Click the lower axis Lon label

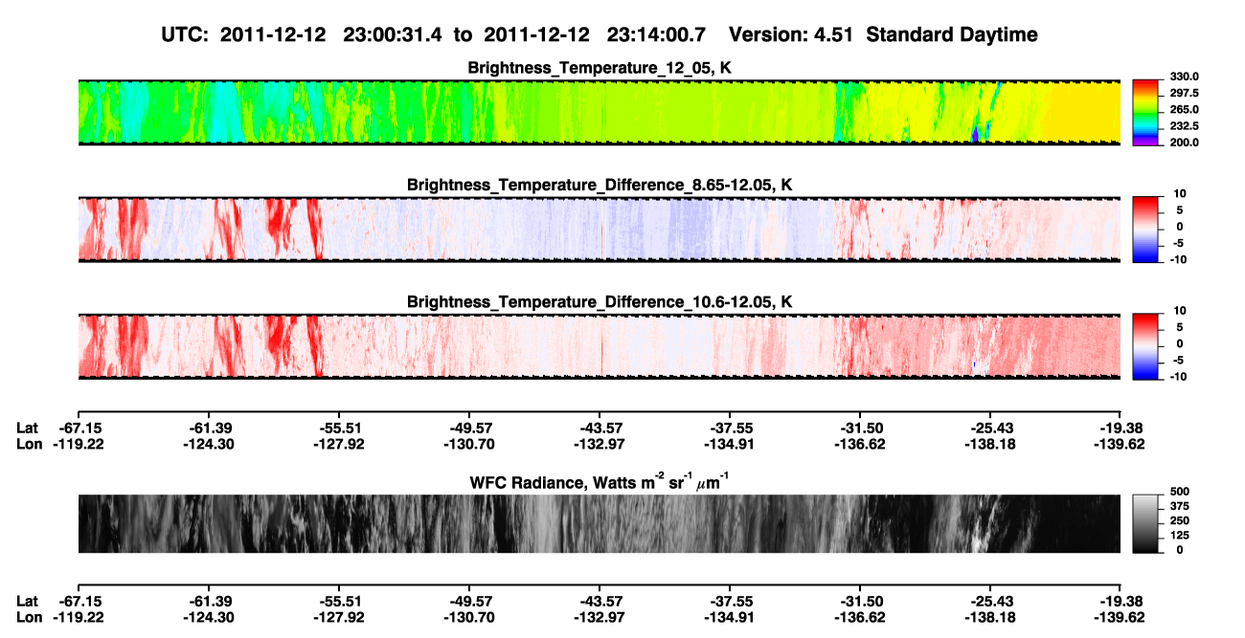coord(29,618)
